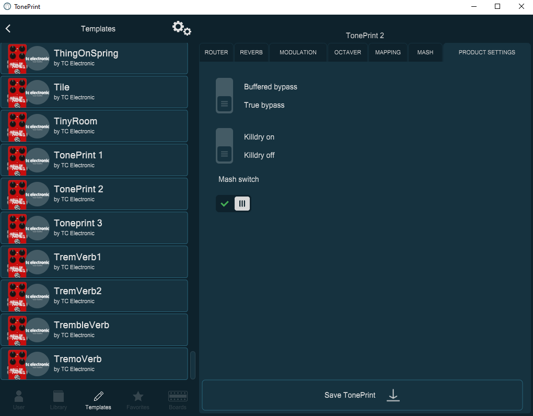This screenshot has height=416, width=533.
Task: Click the template list scrollbar thumb
Action: [x=193, y=365]
